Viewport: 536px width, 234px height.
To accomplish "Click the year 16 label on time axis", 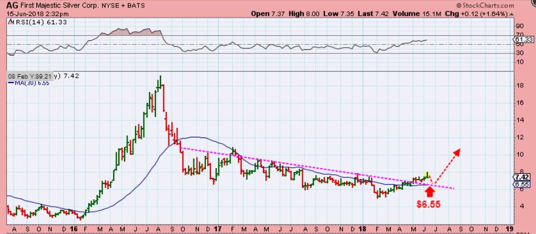I will point(74,228).
